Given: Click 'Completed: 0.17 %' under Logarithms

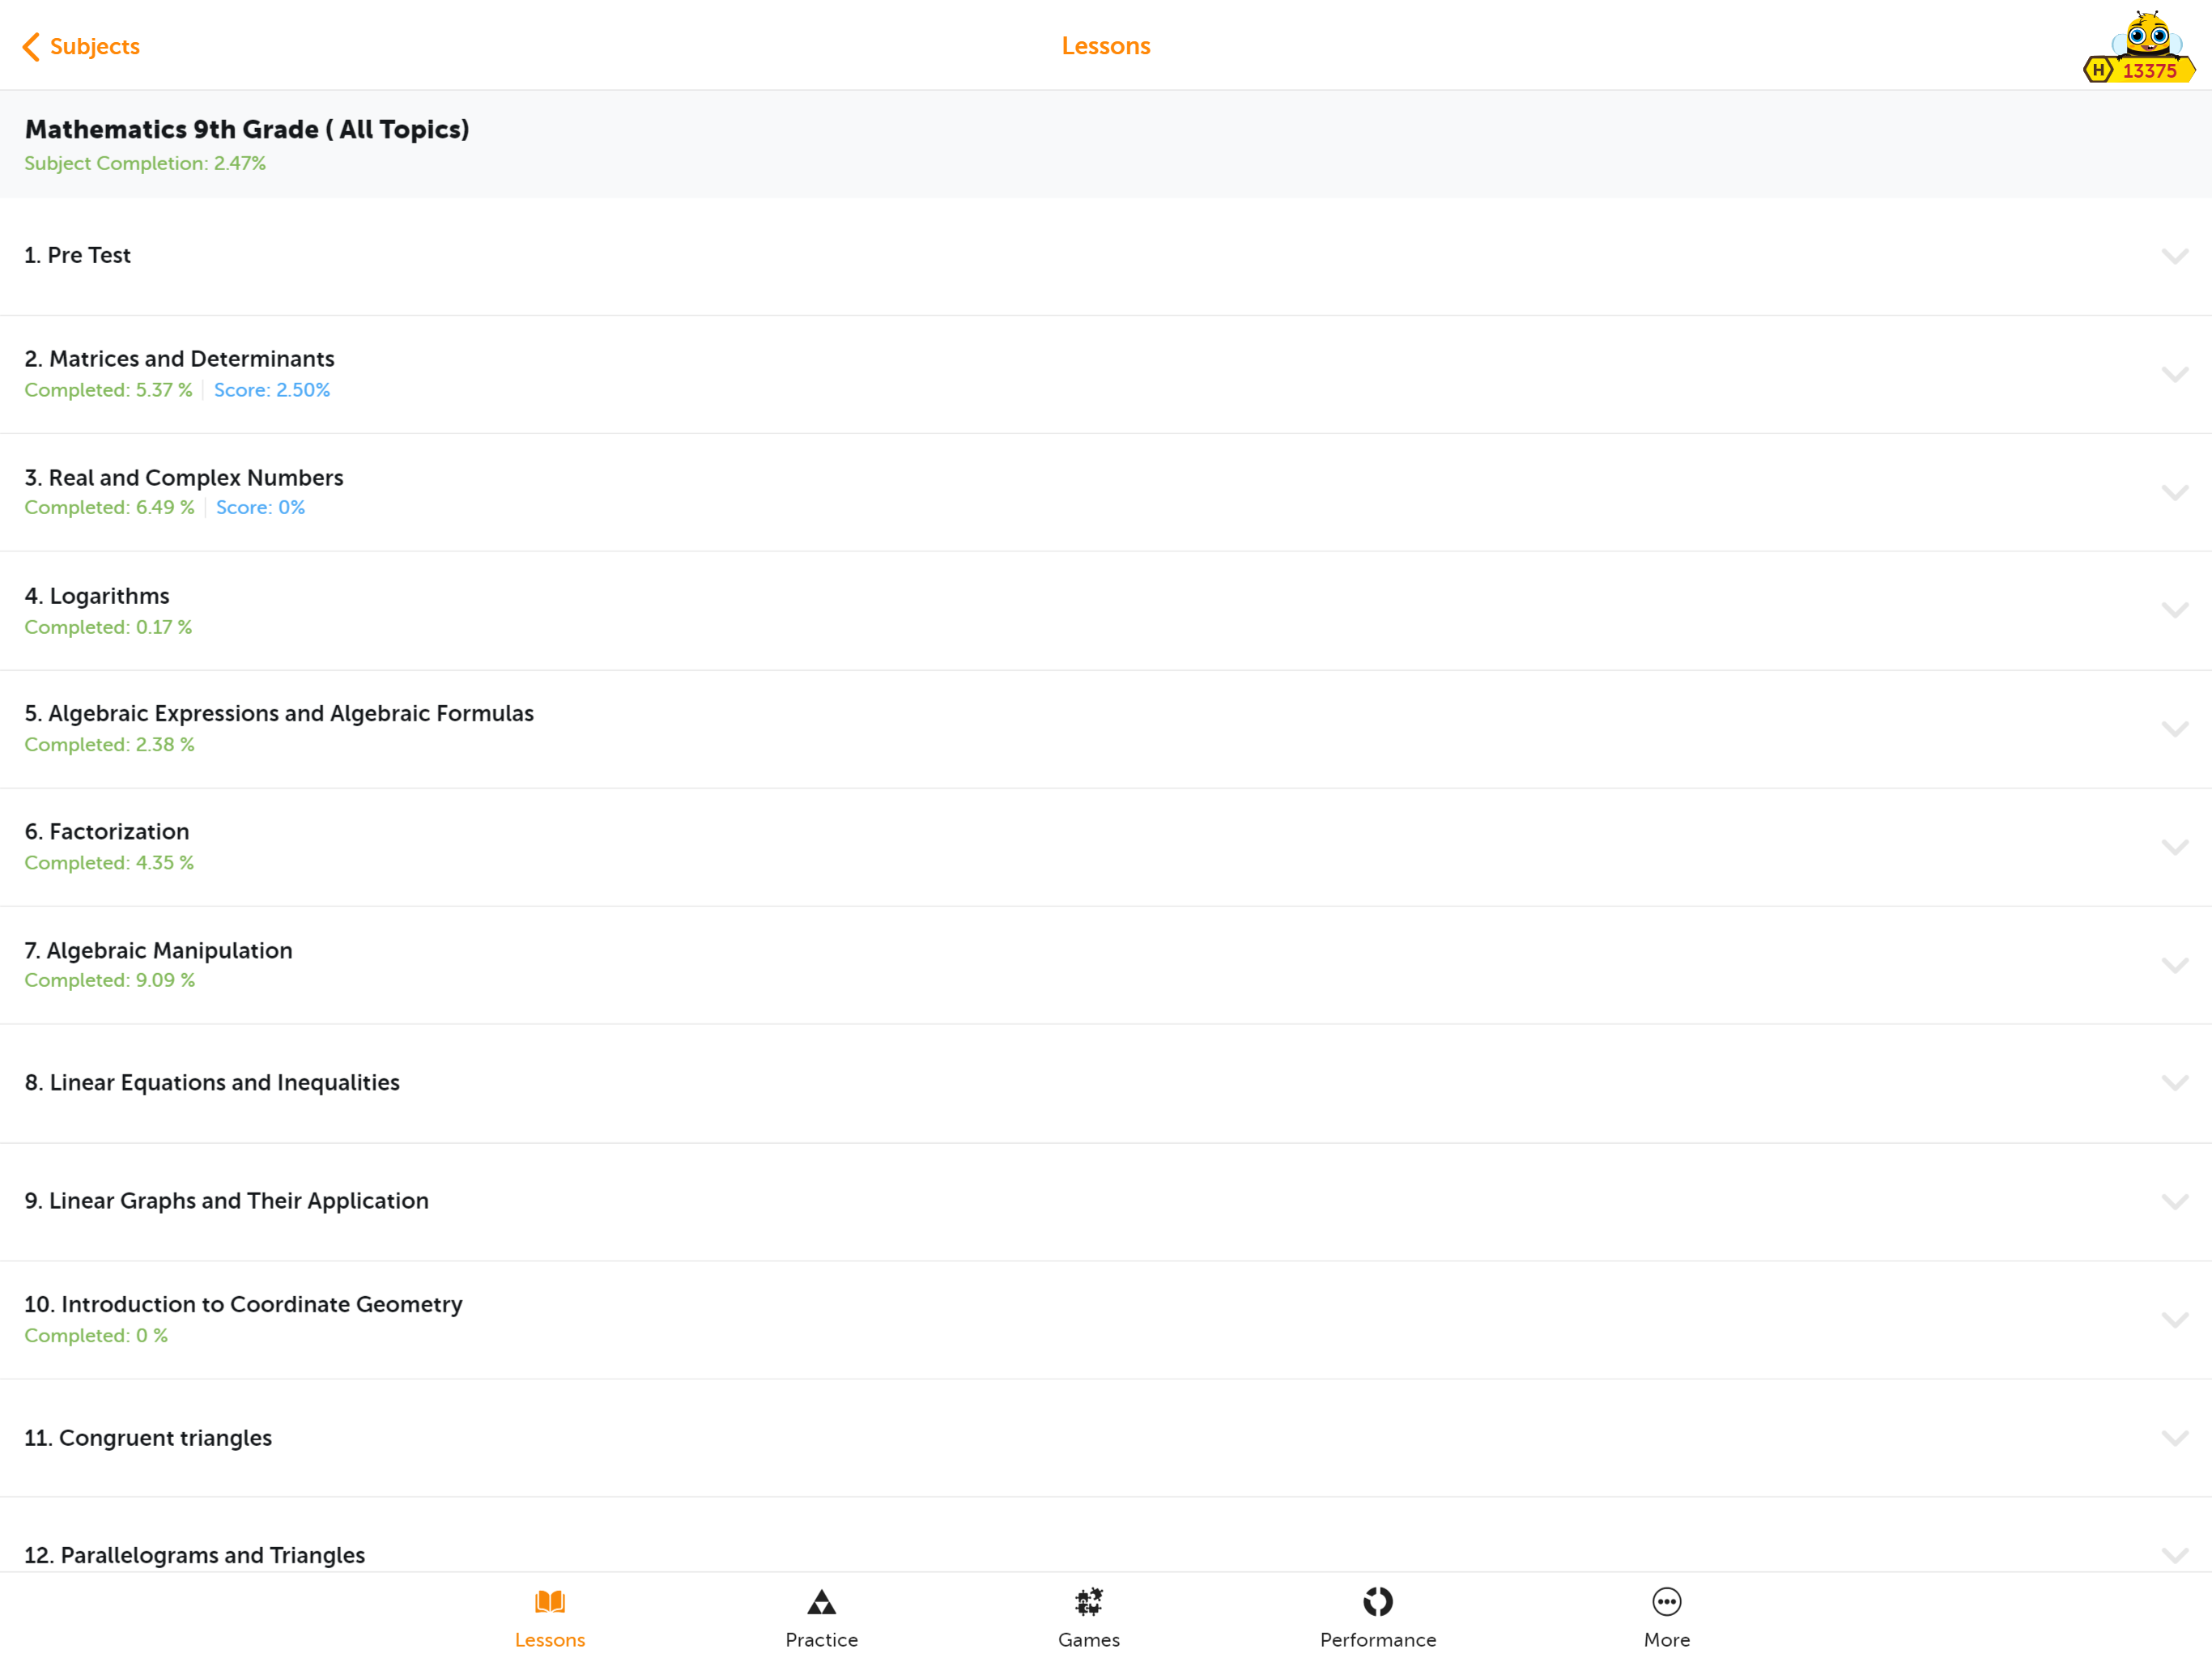Looking at the screenshot, I should click(108, 627).
